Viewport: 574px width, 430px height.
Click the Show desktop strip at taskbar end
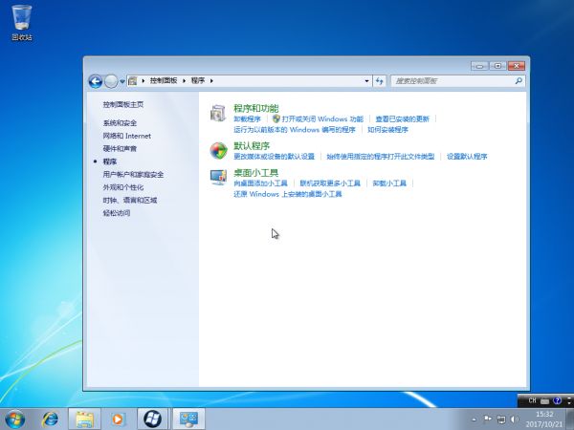click(570, 419)
